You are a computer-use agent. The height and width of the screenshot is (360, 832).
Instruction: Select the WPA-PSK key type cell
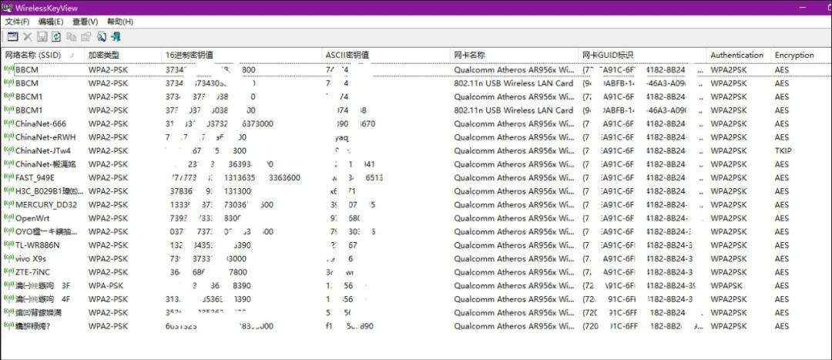[x=106, y=286]
